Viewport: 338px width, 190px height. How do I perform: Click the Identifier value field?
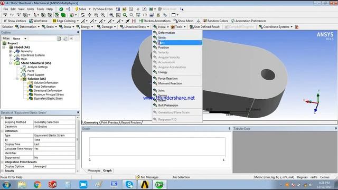pyautogui.click(x=54, y=153)
